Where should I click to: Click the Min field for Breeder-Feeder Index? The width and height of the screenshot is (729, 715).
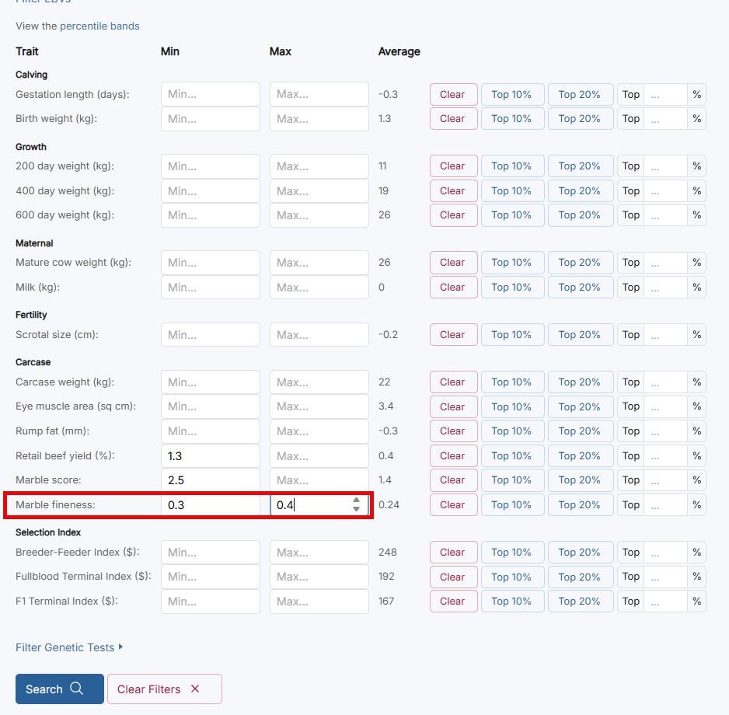[x=210, y=553]
